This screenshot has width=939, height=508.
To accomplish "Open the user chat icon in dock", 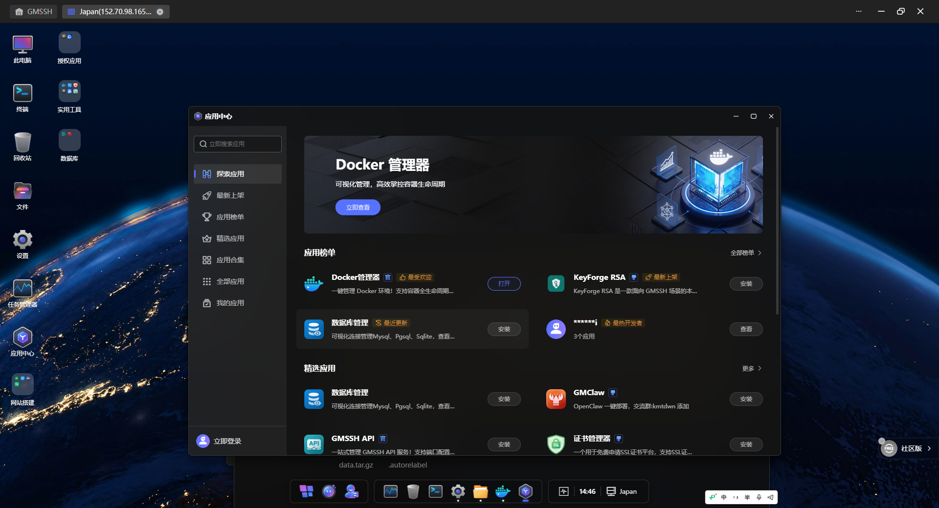I will tap(352, 491).
